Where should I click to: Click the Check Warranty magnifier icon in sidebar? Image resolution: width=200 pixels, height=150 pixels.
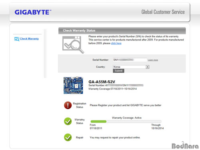(x=17, y=39)
